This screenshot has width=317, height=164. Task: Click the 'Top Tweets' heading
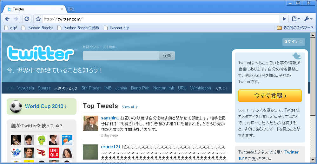pos(100,106)
